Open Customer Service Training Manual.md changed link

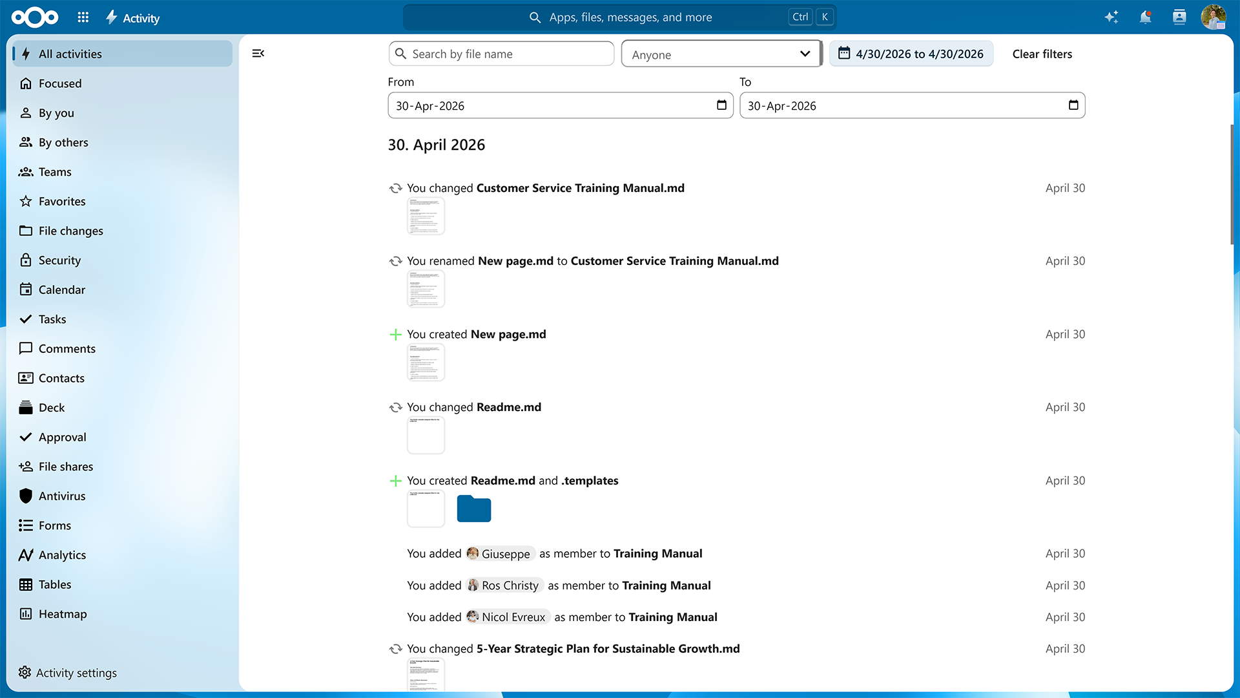[x=580, y=188]
